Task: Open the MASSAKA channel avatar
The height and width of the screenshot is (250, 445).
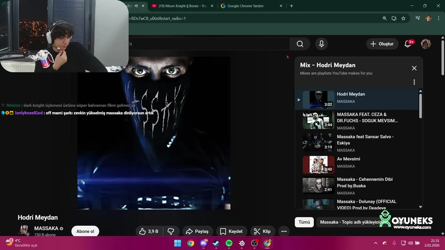Action: (24, 231)
